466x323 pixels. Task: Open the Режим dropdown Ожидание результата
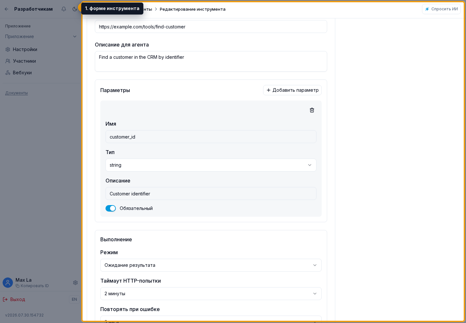211,265
